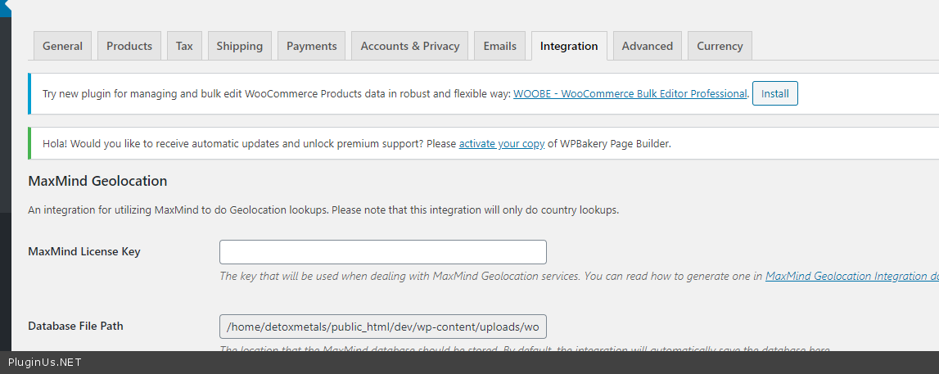
Task: Open the WOOBE Bulk Editor Professional link
Action: coord(630,94)
